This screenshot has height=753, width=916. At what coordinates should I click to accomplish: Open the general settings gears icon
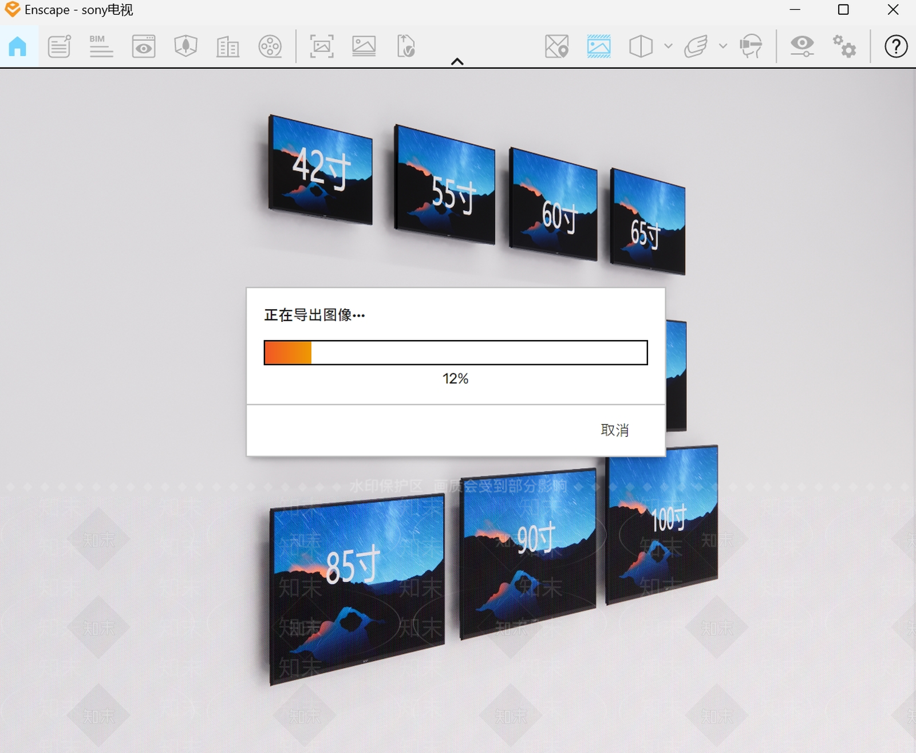pos(844,46)
